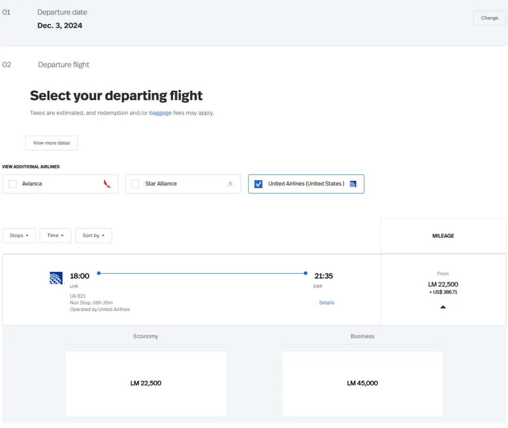Click the arrival dot on flight timeline
This screenshot has width=508, height=428.
306,273
